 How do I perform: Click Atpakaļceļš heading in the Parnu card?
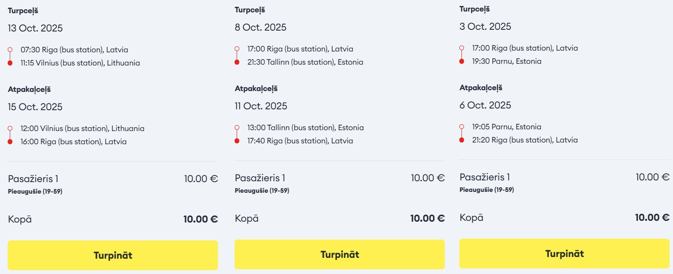tap(481, 88)
